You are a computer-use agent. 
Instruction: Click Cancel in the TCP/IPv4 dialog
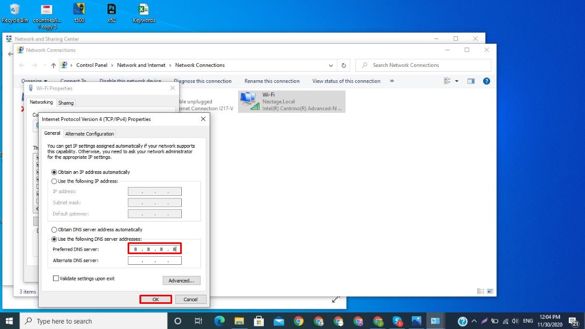[191, 299]
